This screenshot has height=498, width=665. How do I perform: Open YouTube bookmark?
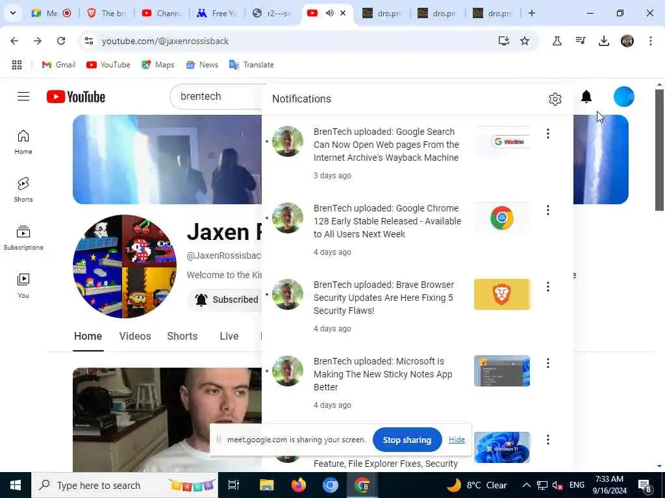(x=108, y=65)
